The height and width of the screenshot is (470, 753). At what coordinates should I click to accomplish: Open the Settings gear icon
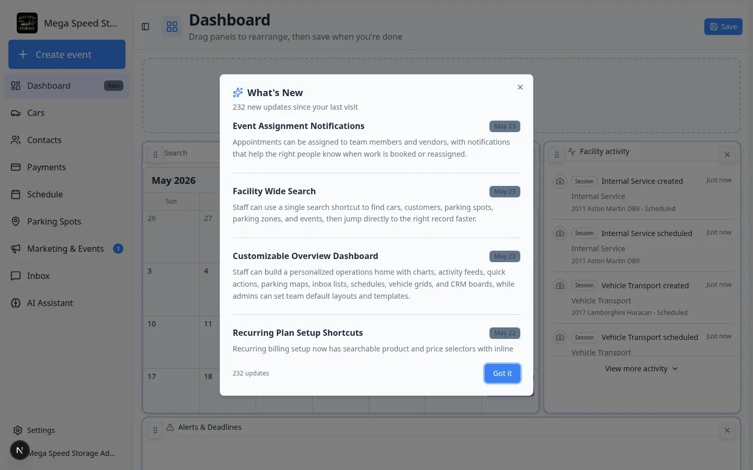click(18, 430)
